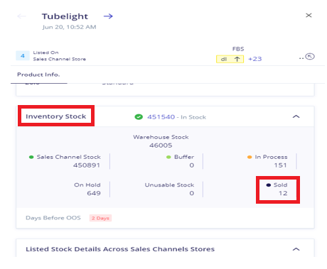This screenshot has height=269, width=327.
Task: Click the grayed back arrow near Tubelight
Action: tap(21, 16)
